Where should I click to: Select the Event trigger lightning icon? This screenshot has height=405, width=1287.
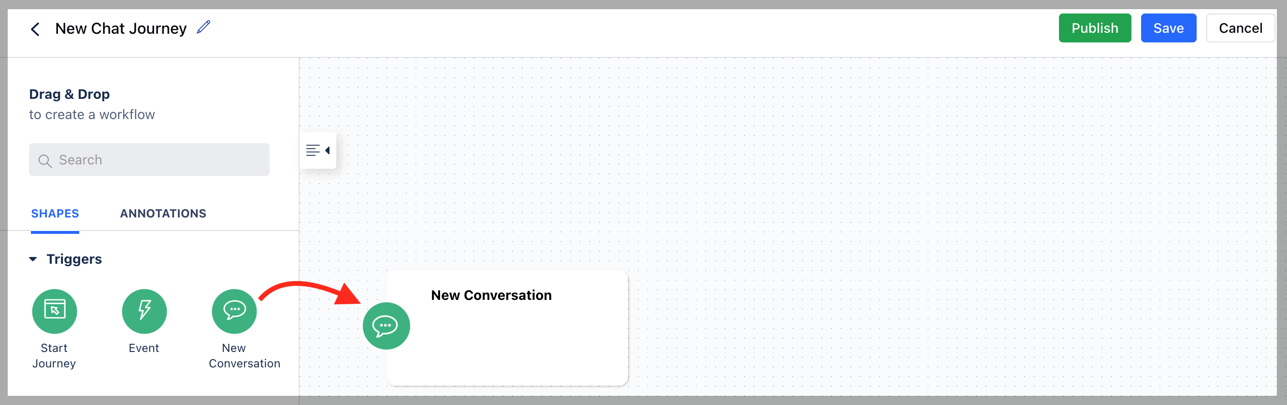tap(144, 311)
